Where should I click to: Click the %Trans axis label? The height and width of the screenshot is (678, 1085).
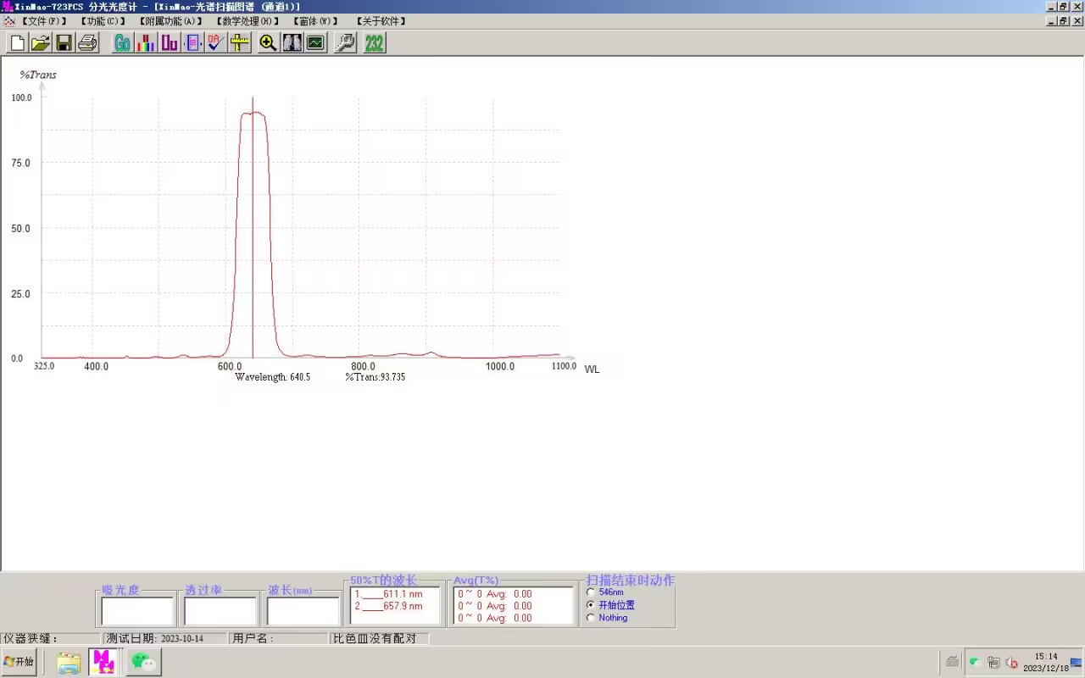[x=38, y=75]
